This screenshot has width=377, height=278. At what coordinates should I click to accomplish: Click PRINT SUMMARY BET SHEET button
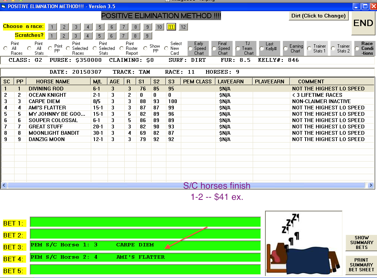click(x=361, y=265)
